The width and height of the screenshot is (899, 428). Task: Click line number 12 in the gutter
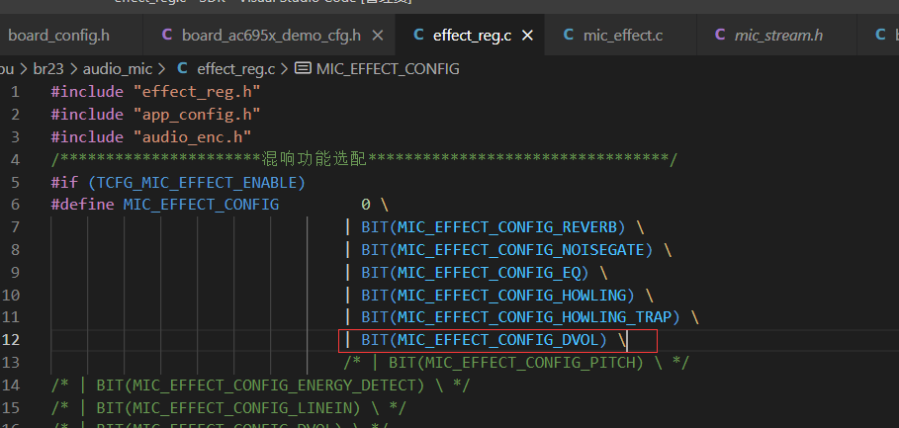tap(11, 340)
